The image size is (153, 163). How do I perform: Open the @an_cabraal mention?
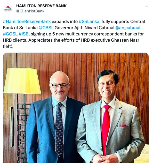(x=128, y=28)
